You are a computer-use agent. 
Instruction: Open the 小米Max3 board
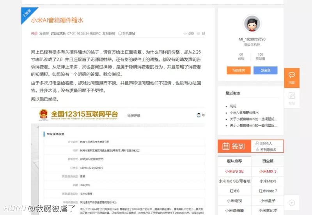(268, 181)
